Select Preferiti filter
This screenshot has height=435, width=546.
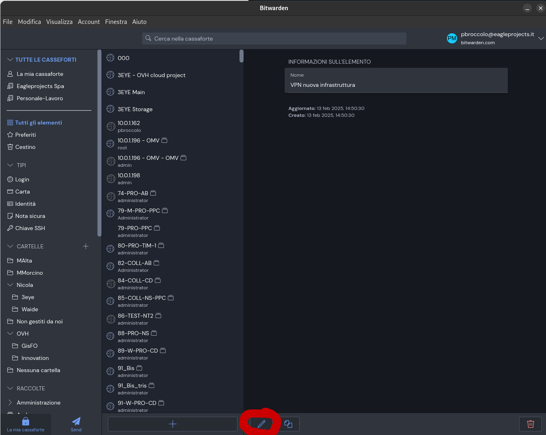tap(26, 135)
